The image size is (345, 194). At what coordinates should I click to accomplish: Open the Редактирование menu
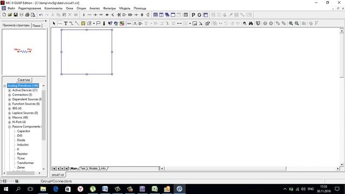pyautogui.click(x=30, y=8)
